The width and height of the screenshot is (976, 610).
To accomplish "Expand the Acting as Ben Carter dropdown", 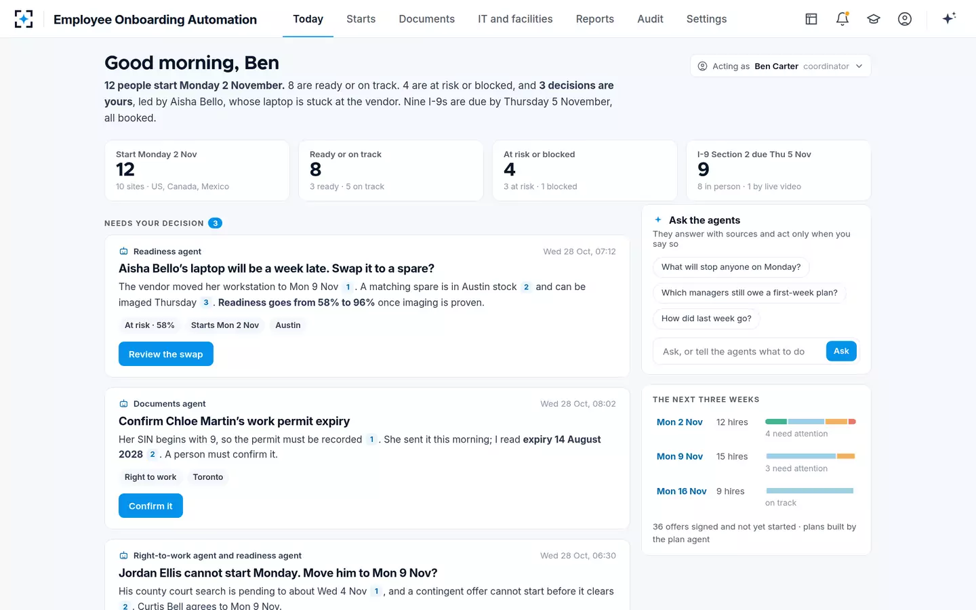I will click(781, 66).
